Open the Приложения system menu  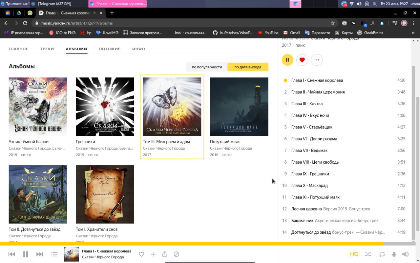[x=14, y=4]
